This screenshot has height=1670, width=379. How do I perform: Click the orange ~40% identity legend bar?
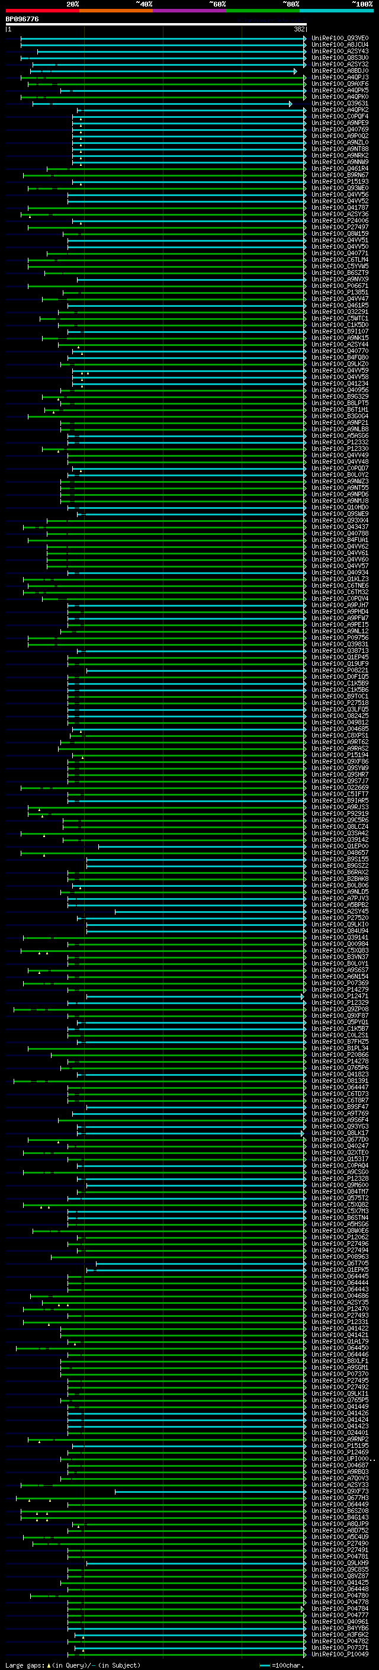(116, 11)
